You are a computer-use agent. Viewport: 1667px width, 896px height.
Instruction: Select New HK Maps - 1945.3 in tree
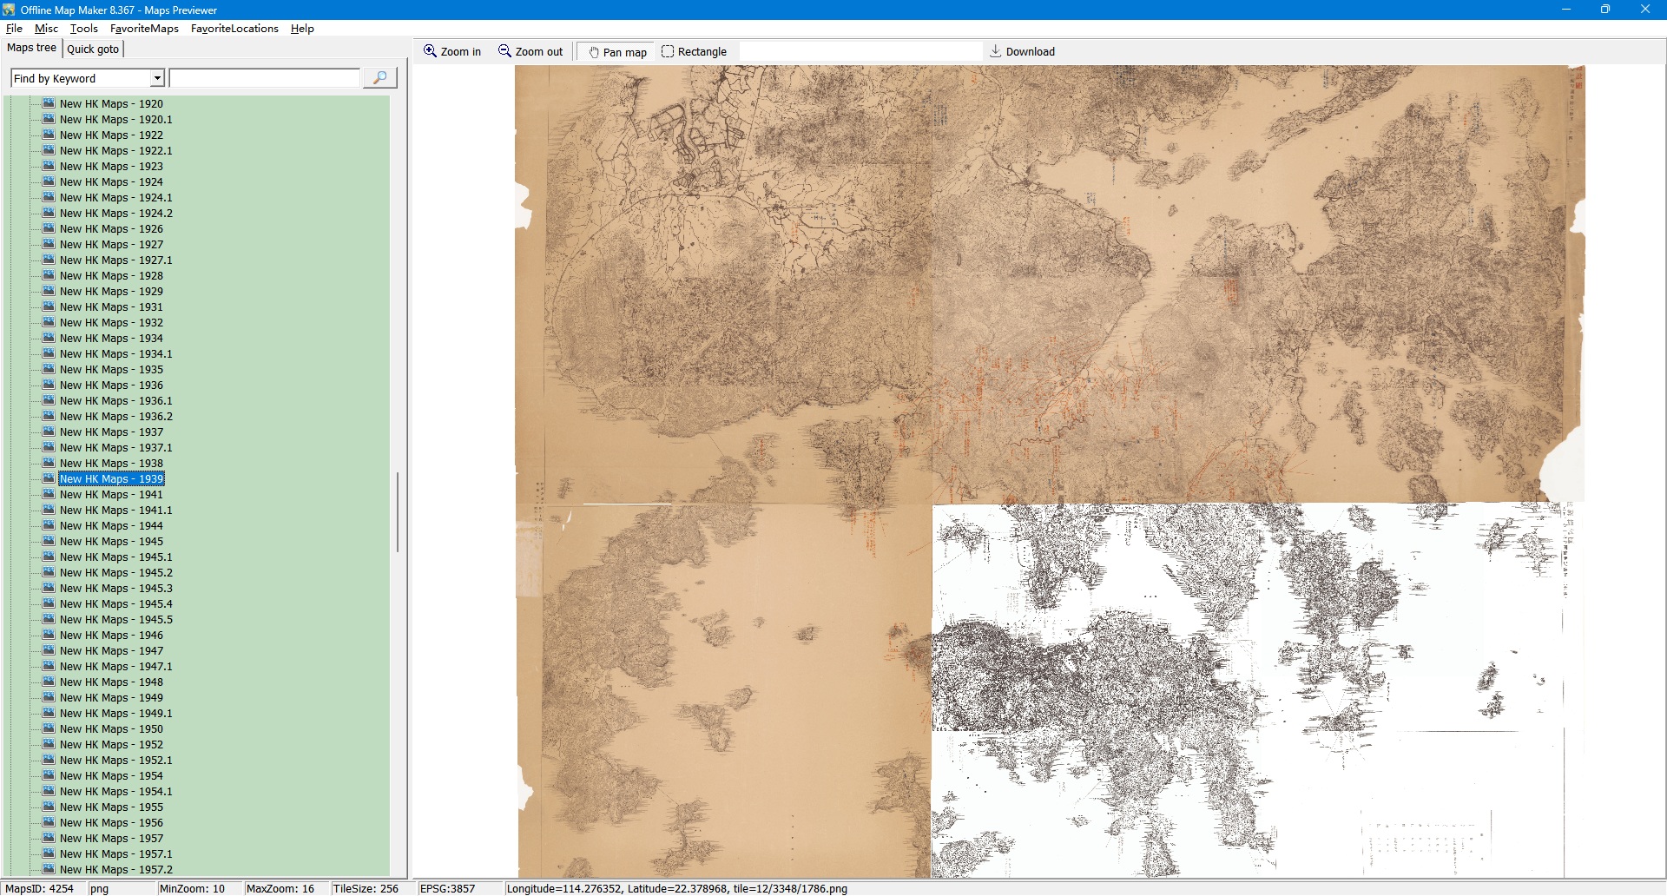115,588
